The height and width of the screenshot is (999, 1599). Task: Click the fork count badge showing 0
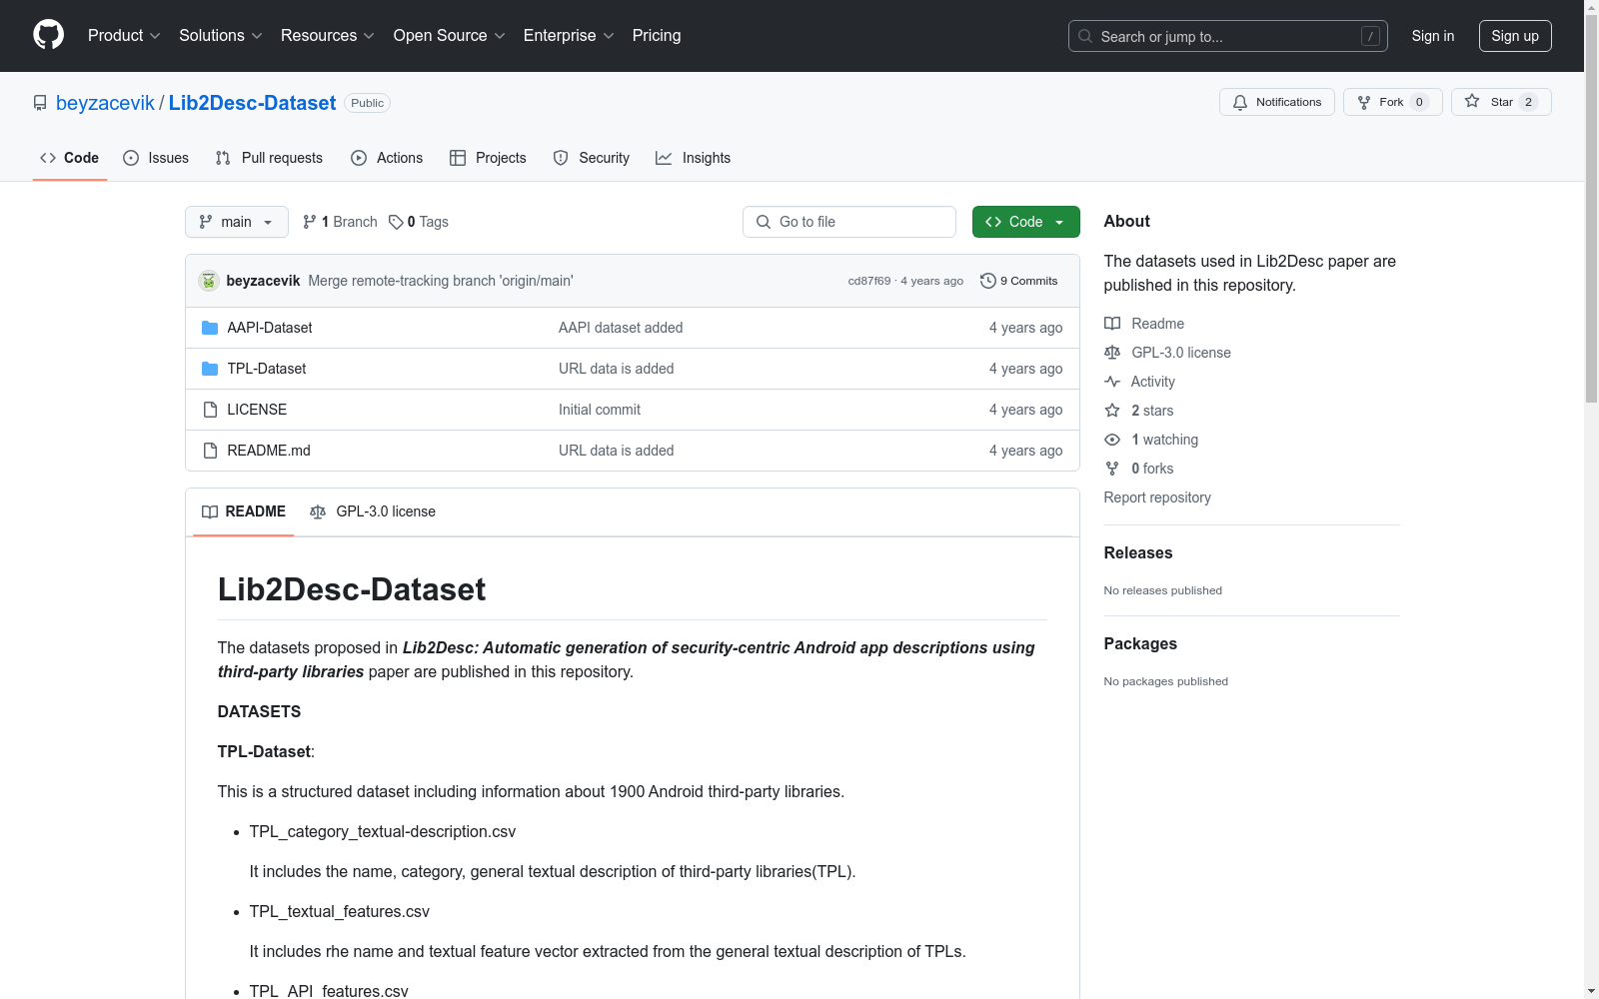pos(1419,102)
